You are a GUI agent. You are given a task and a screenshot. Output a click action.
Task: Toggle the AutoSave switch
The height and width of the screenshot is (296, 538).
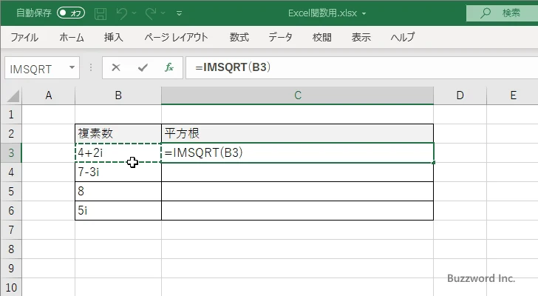tap(71, 13)
